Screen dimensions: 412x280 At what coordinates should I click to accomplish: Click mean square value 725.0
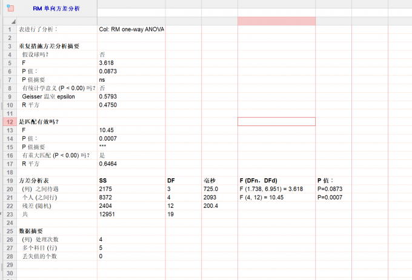[x=211, y=189]
